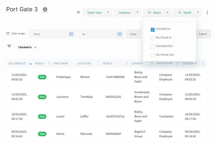The height and width of the screenshot is (144, 215).
Task: Sort by the Occurred At column arrow
Action: tap(30, 64)
